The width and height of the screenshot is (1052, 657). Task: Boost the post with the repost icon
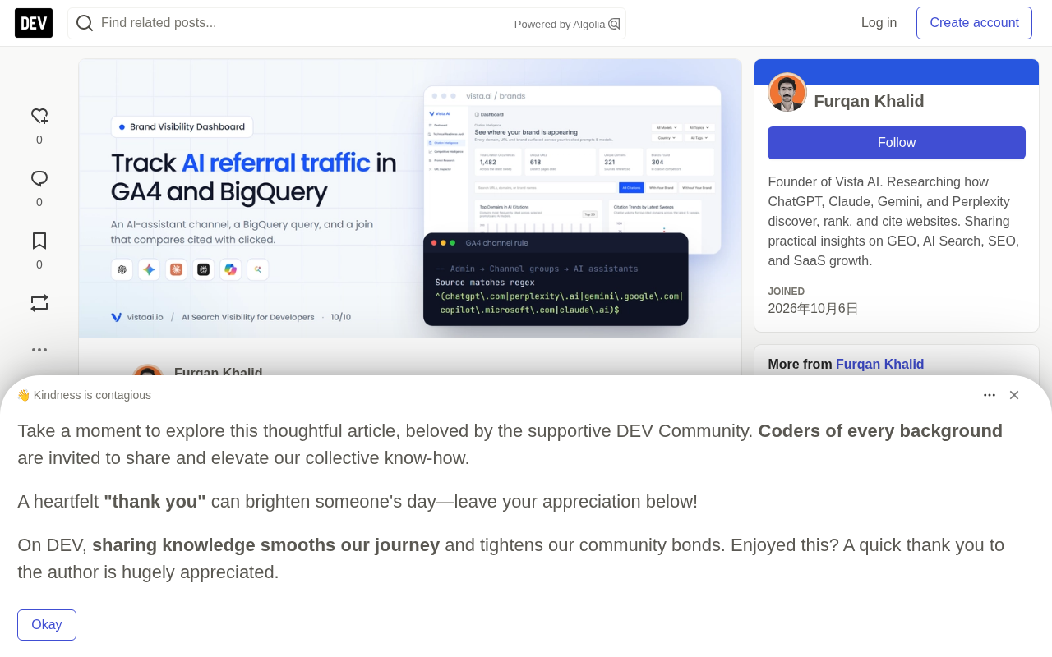coord(39,304)
